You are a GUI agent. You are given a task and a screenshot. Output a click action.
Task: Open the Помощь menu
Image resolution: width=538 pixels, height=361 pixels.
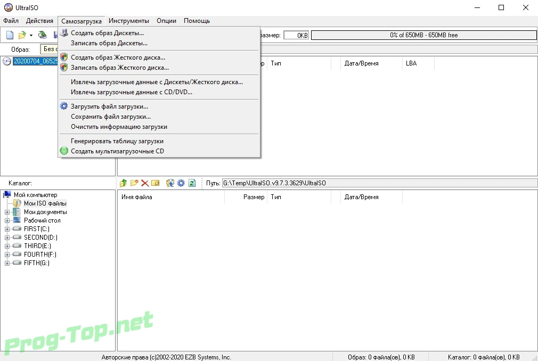pyautogui.click(x=197, y=21)
